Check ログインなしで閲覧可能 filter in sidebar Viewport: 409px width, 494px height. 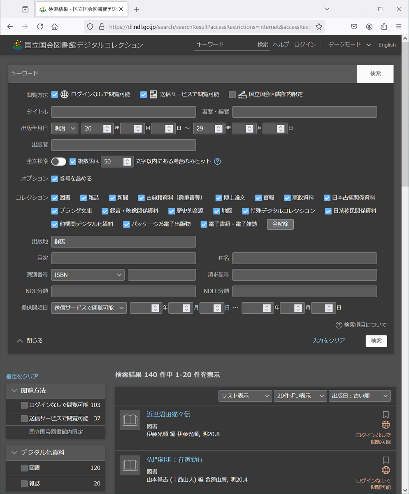24,405
